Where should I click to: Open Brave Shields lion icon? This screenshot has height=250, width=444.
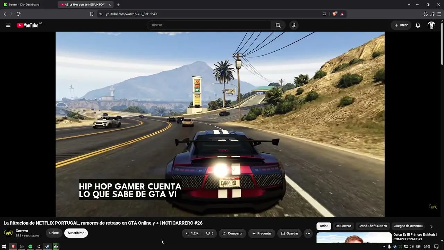[334, 14]
